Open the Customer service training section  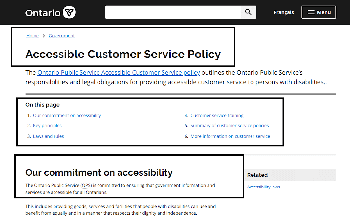(217, 115)
